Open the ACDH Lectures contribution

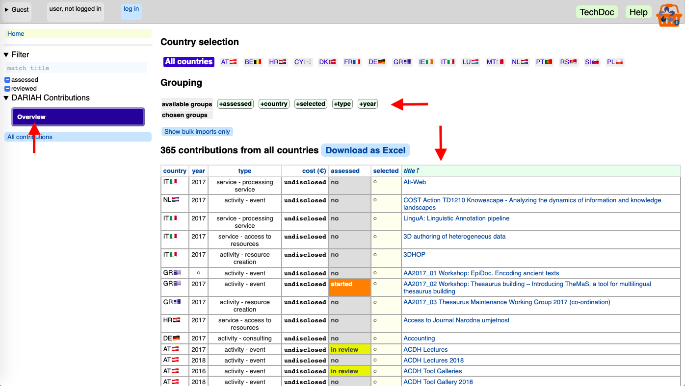pos(425,350)
